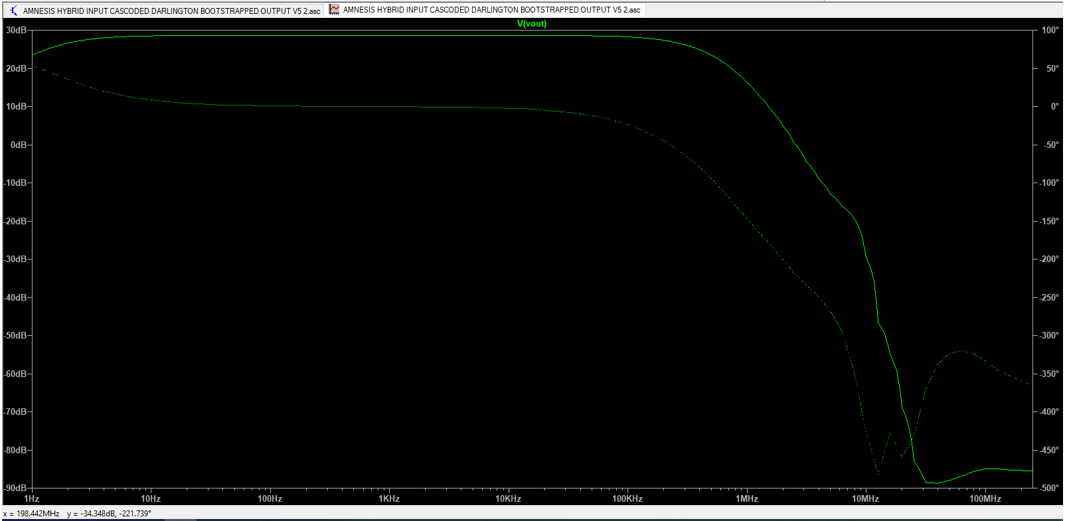Click the 1MHz frequency axis label
This screenshot has width=1067, height=521.
click(x=747, y=498)
